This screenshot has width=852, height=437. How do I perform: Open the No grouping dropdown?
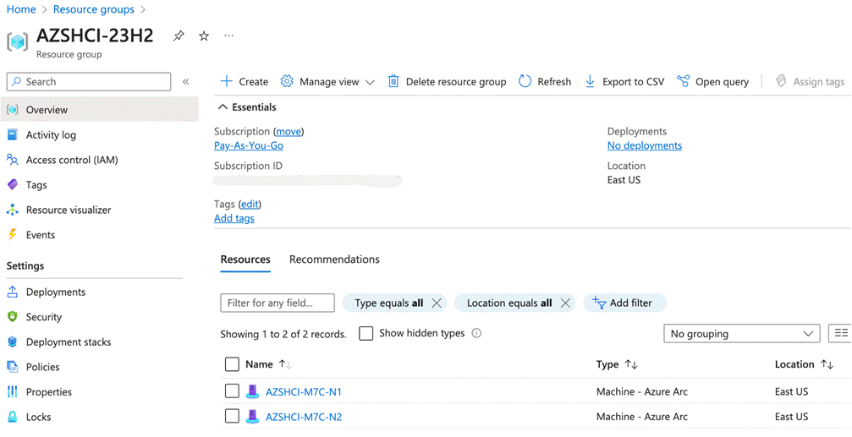tap(741, 334)
